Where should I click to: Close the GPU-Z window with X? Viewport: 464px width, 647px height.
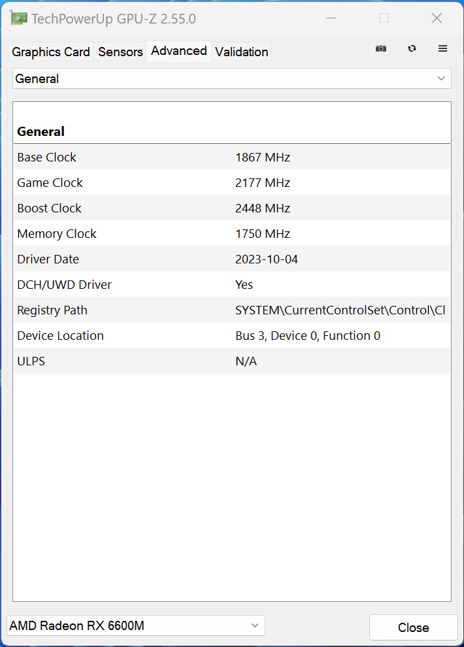click(437, 18)
